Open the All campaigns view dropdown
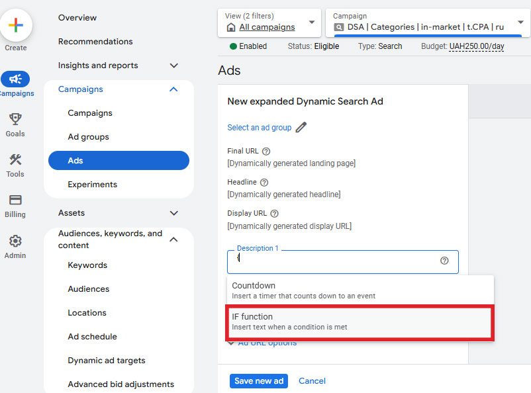This screenshot has width=531, height=393. (311, 23)
